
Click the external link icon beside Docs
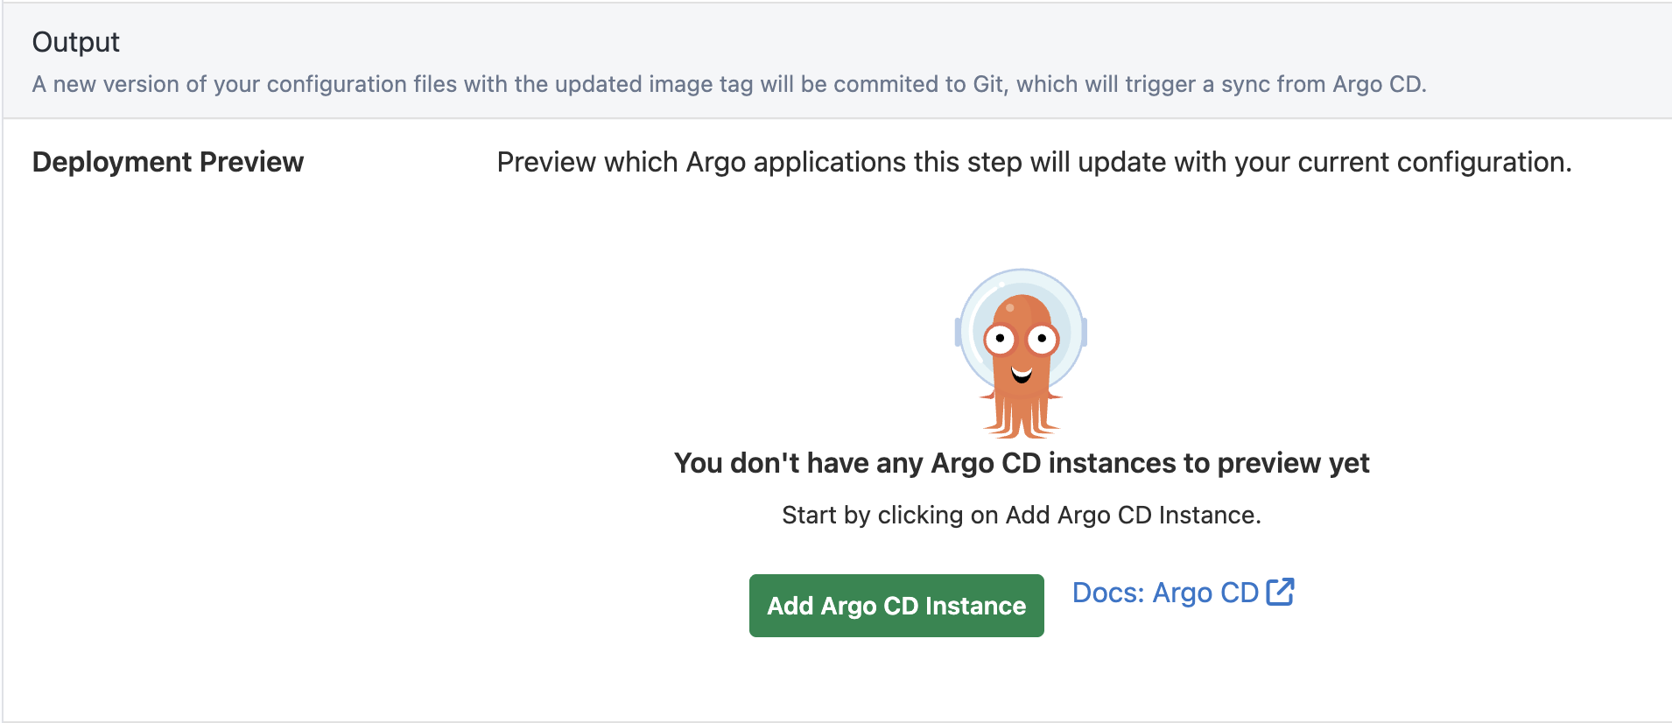(1280, 593)
